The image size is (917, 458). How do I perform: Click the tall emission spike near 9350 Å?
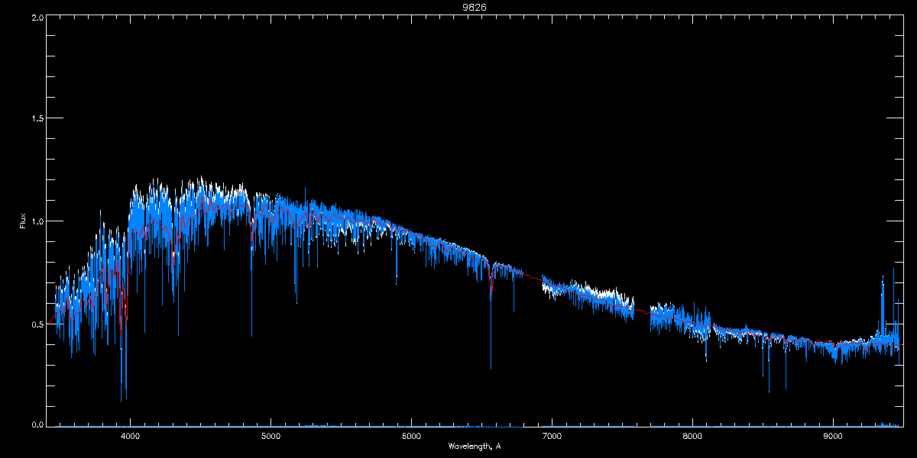[x=883, y=305]
